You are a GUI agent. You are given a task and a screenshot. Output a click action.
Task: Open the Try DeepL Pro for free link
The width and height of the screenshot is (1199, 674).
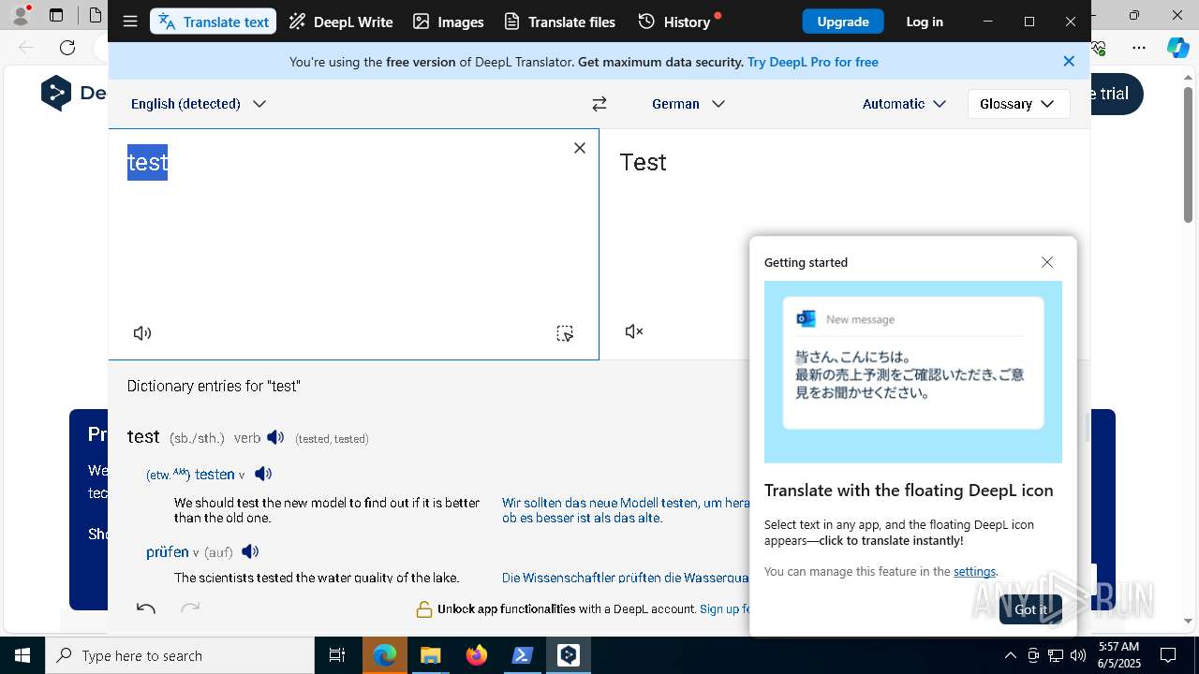(813, 62)
